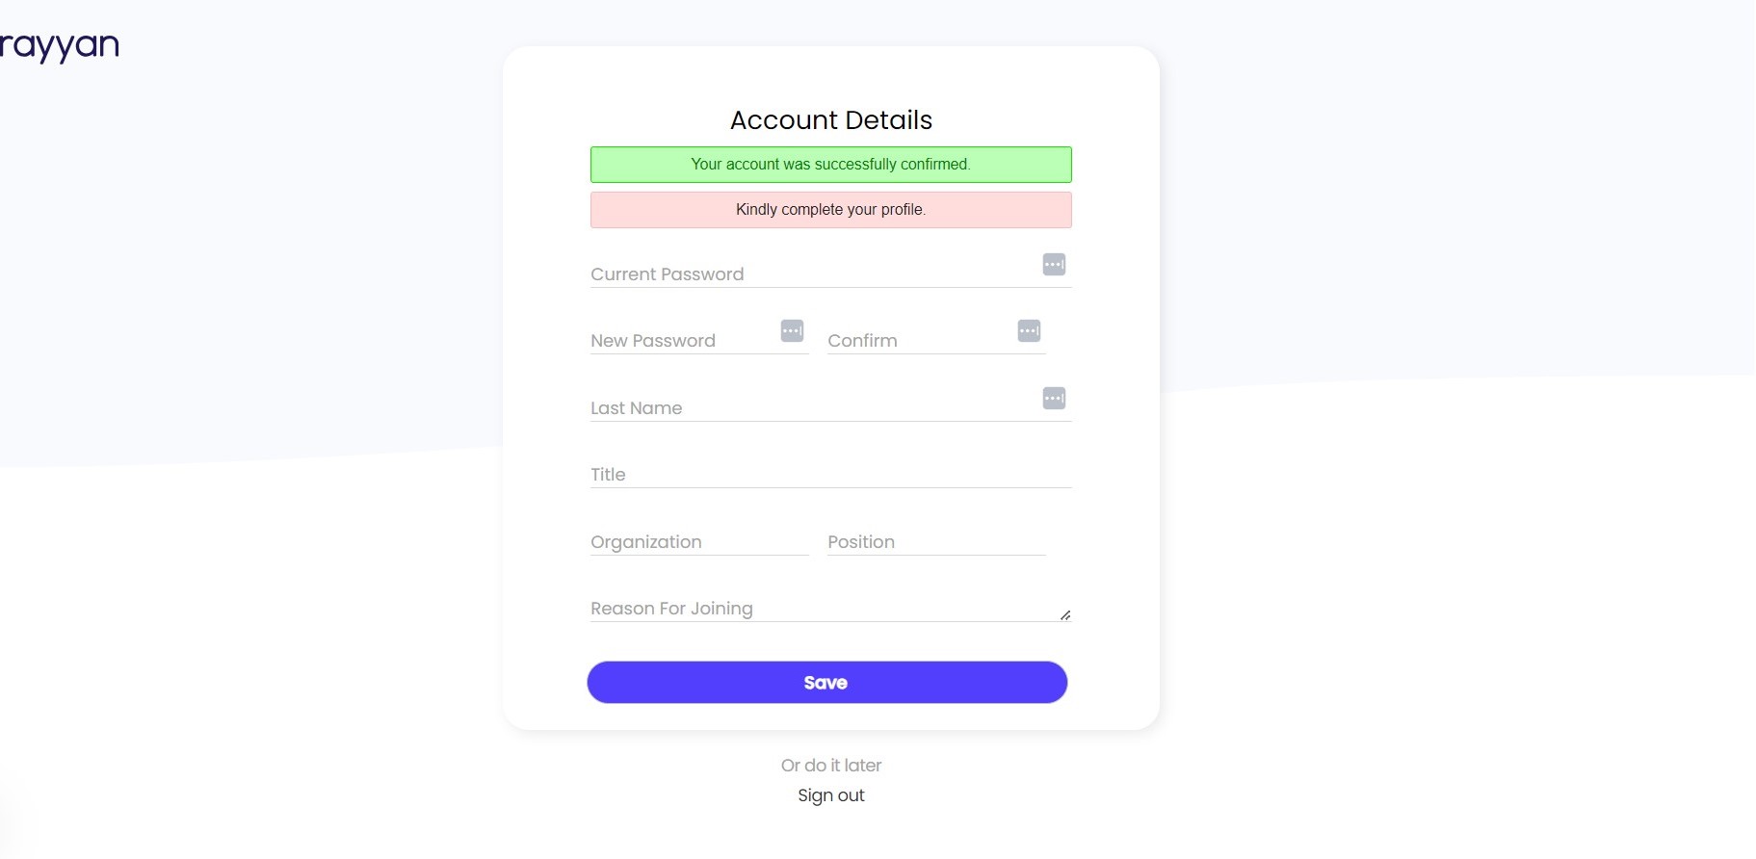Click the autofill icon beside Confirm field
Image resolution: width=1756 pixels, height=859 pixels.
1028,330
